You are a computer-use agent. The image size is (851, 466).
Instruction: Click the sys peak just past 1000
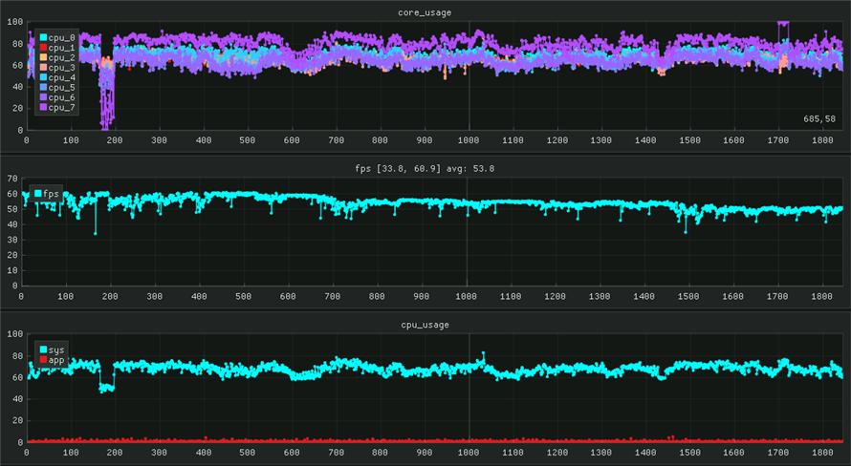(x=483, y=353)
